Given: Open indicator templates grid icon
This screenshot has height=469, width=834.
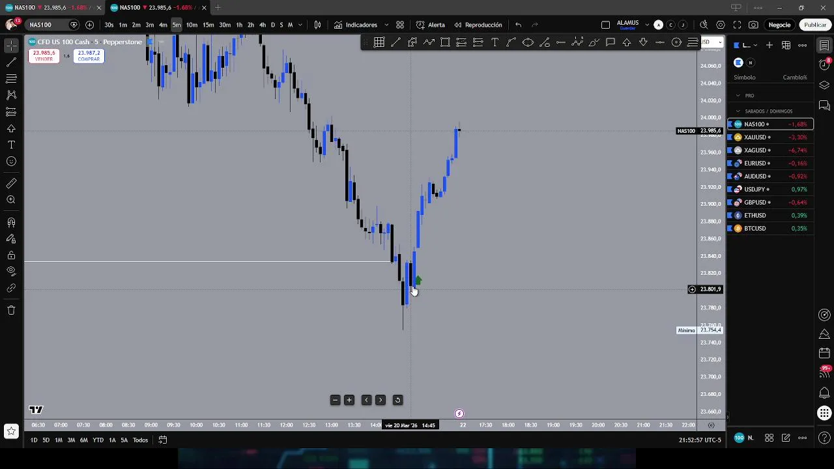Looking at the screenshot, I should click(x=400, y=25).
